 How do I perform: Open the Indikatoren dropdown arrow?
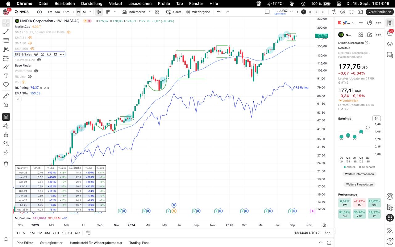click(x=150, y=12)
